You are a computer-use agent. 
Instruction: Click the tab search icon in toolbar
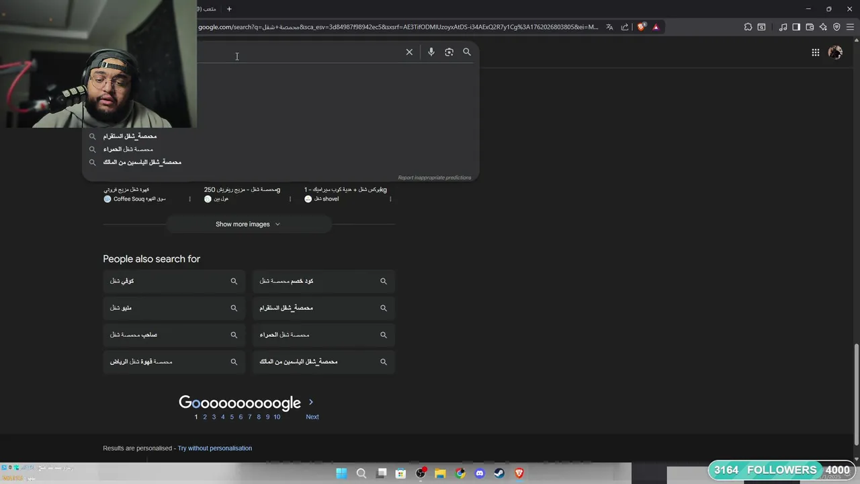click(x=761, y=27)
